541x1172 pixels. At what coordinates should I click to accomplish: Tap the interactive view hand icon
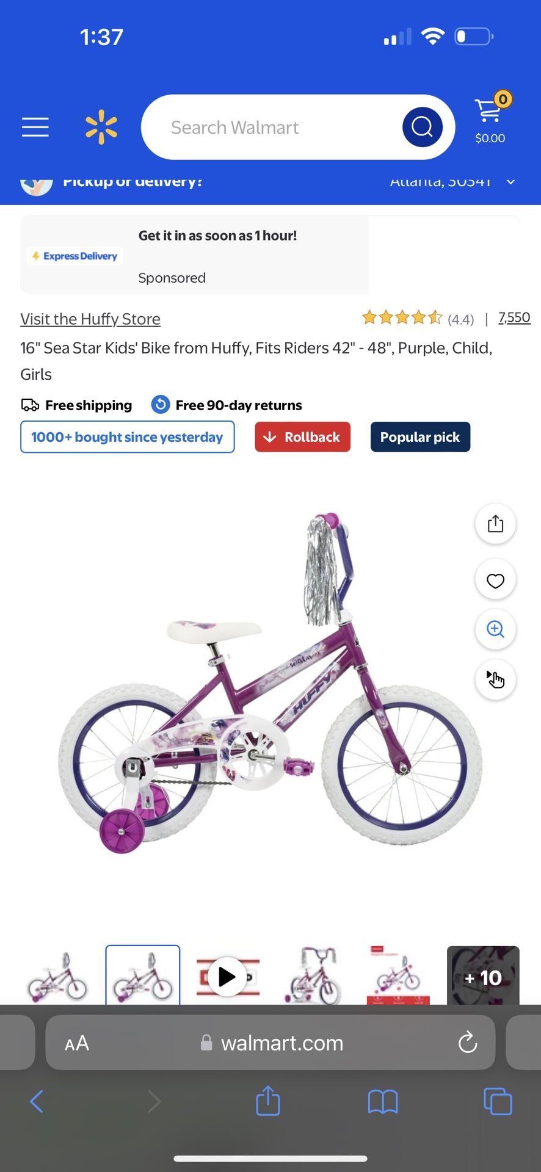(495, 679)
